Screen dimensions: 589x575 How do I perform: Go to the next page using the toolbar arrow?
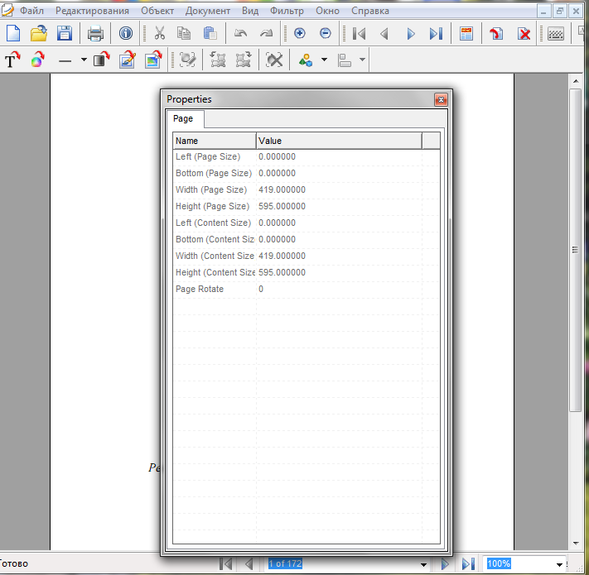(x=410, y=34)
